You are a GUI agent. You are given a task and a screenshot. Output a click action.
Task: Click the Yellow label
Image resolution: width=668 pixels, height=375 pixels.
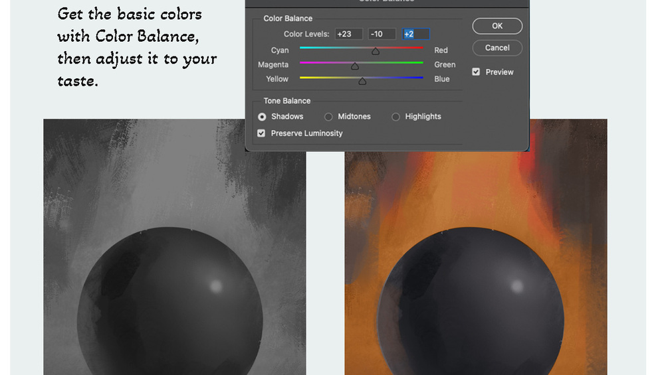point(277,79)
